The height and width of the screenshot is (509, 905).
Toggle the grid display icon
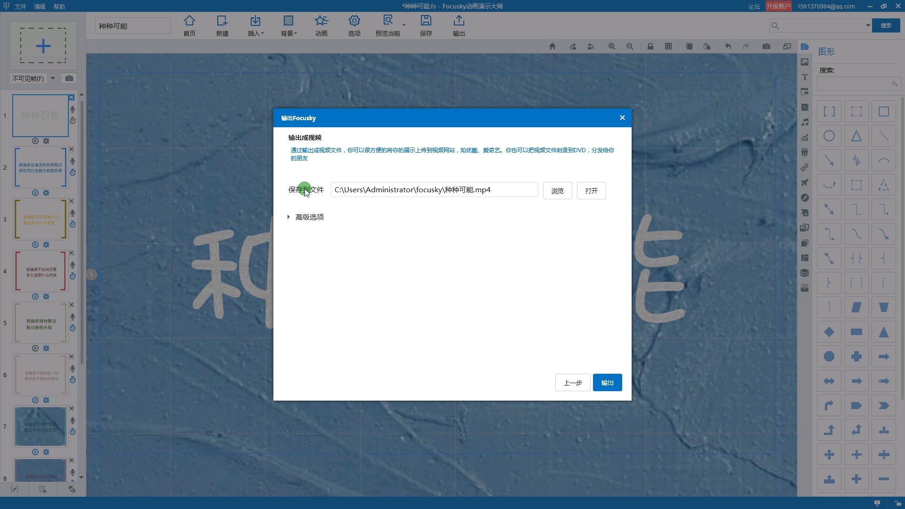click(x=668, y=46)
